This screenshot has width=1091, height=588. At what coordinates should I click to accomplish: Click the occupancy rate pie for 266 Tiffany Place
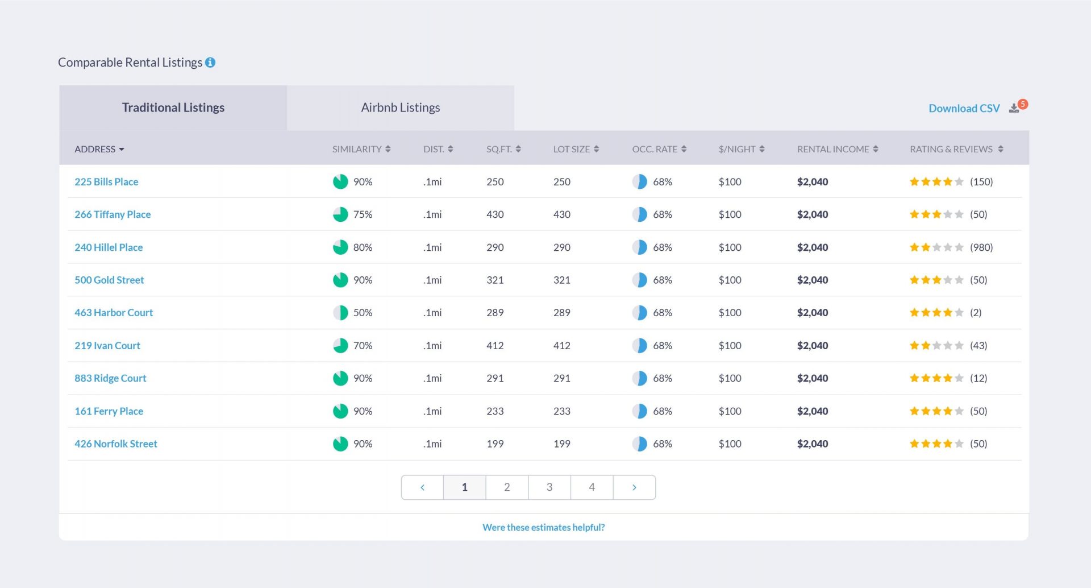tap(641, 214)
